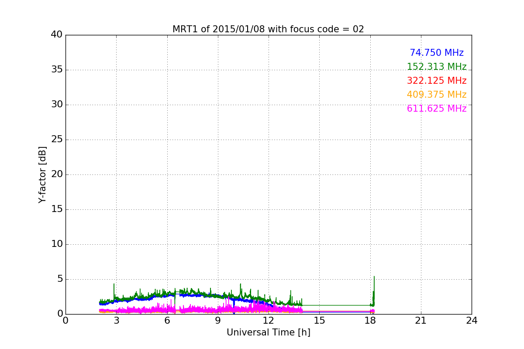Click the y-axis tick value 20
The height and width of the screenshot is (349, 524).
[56, 174]
